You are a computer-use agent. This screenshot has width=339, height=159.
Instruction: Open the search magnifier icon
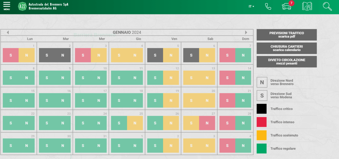(x=327, y=6)
